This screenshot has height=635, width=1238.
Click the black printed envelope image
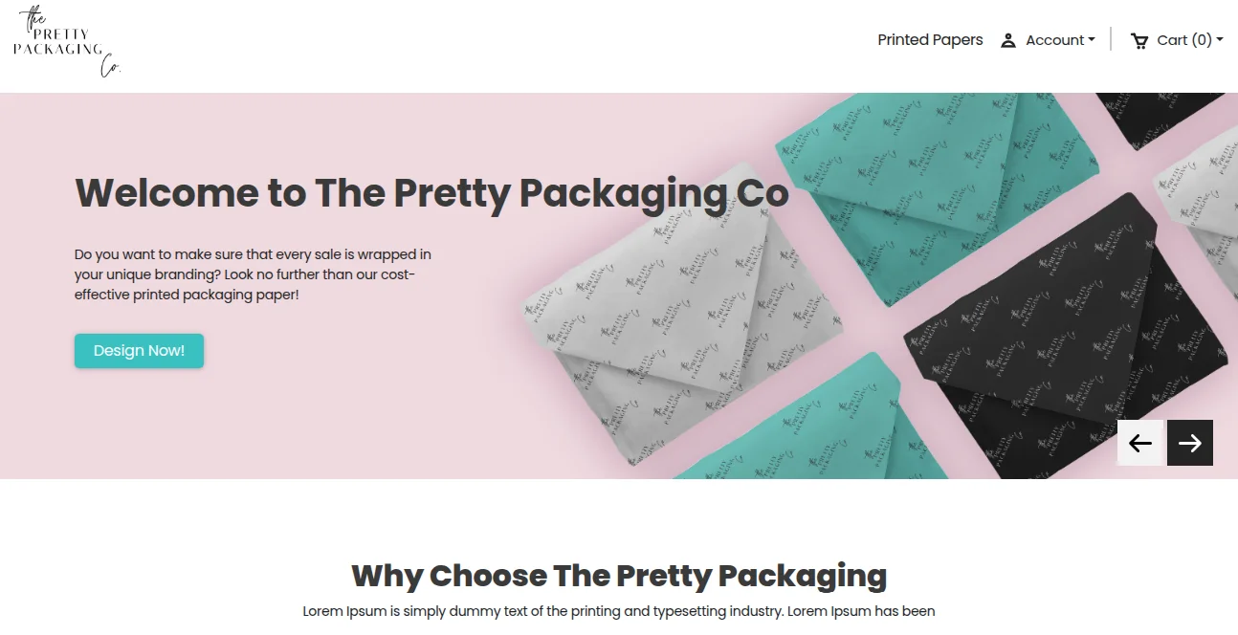coord(1062,335)
